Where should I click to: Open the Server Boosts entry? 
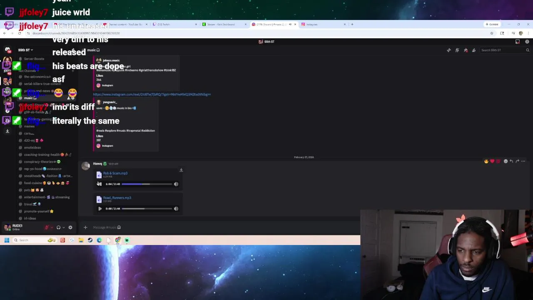(33, 59)
